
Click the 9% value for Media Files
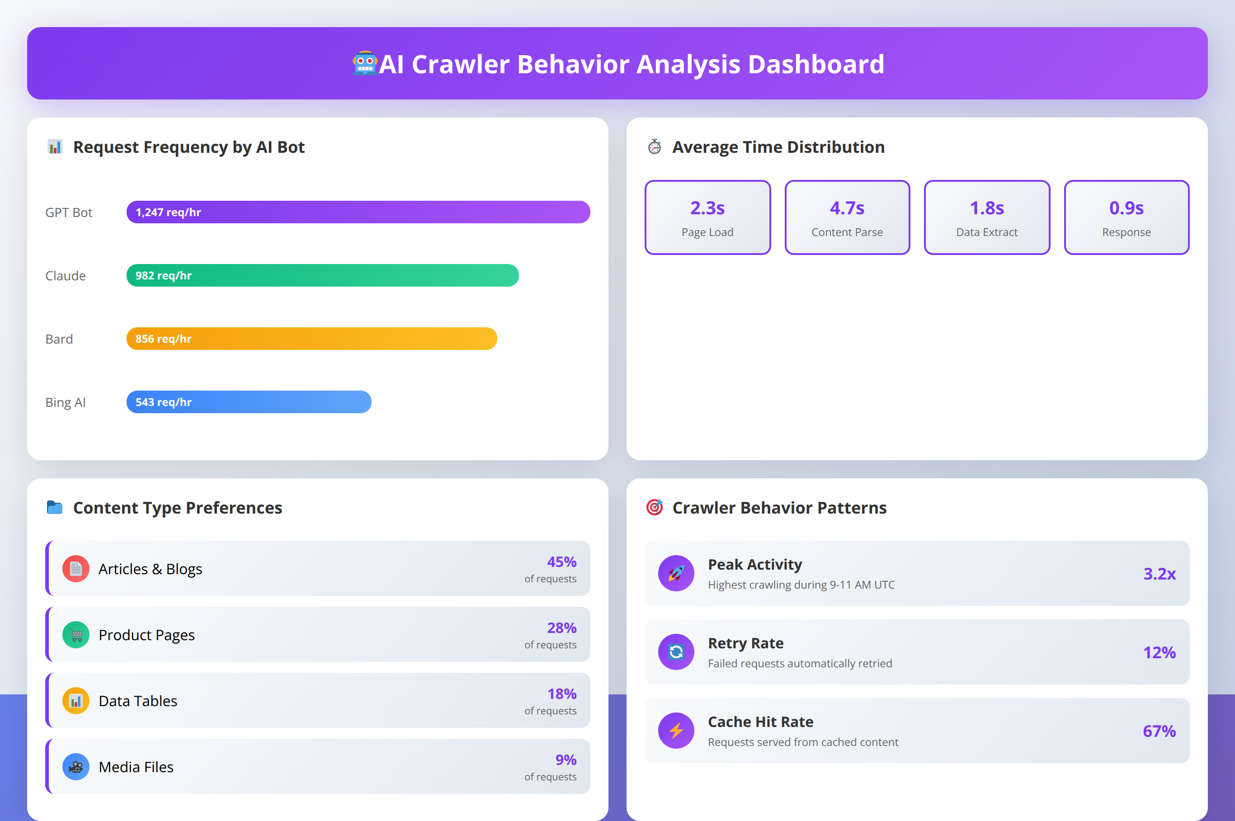point(566,760)
